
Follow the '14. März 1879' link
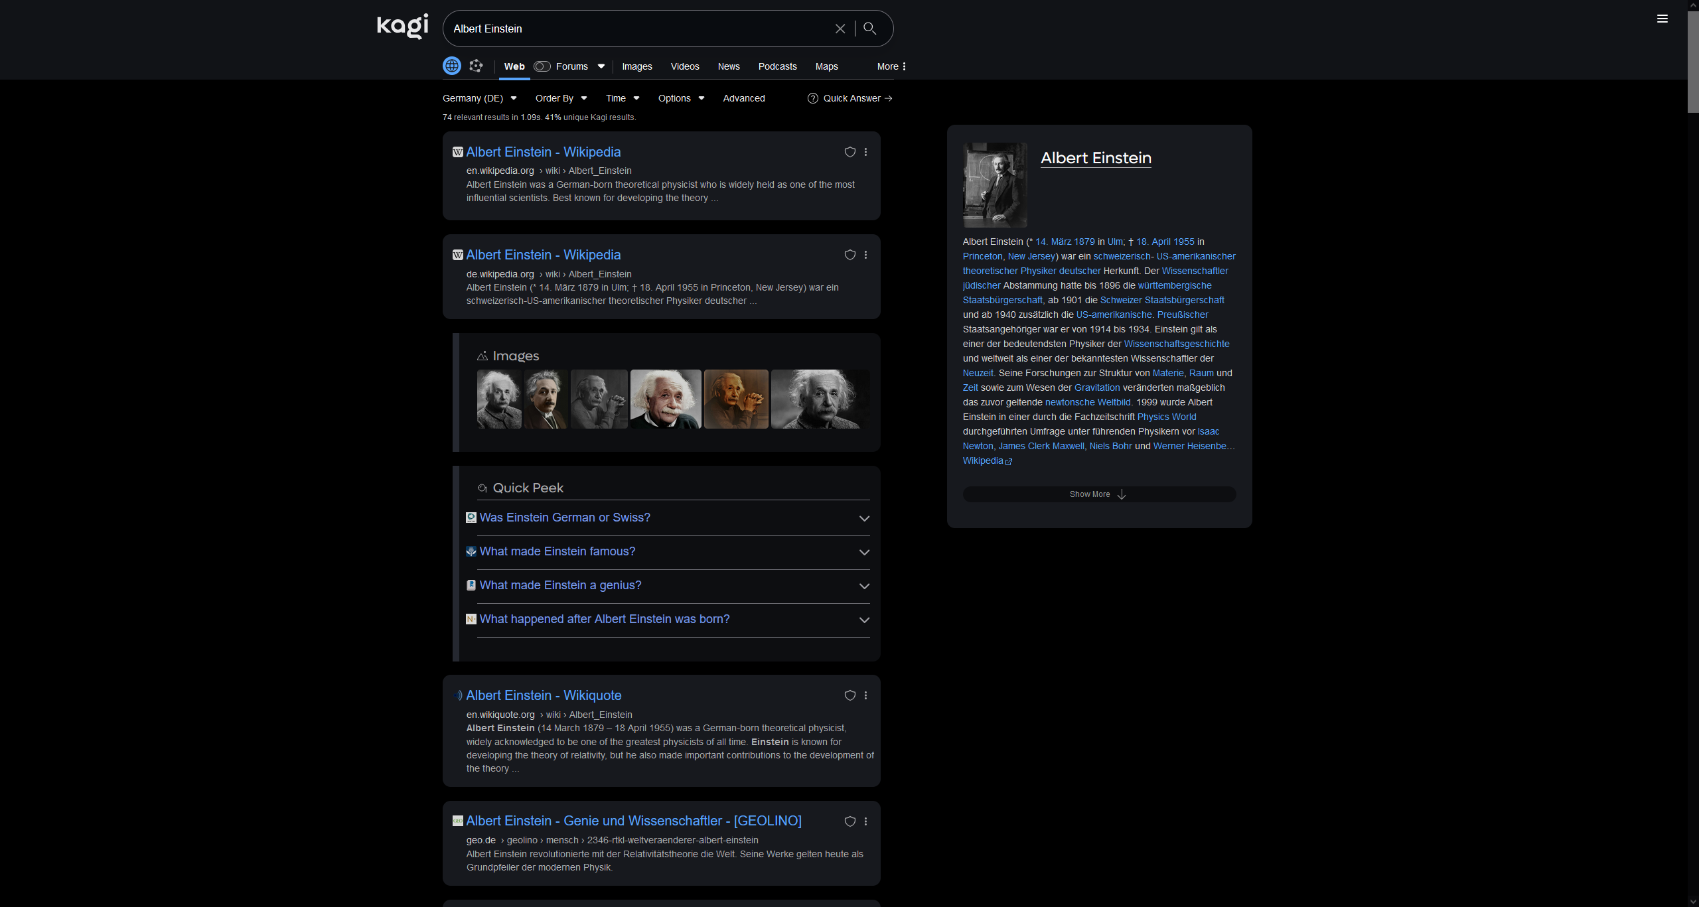point(1065,242)
